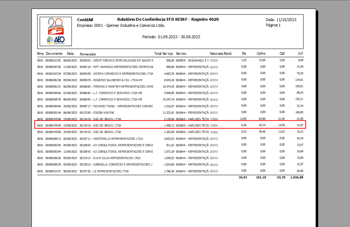The image size is (350, 227).
Task: Click the 'Irrf' column header
Action: [x=300, y=54]
